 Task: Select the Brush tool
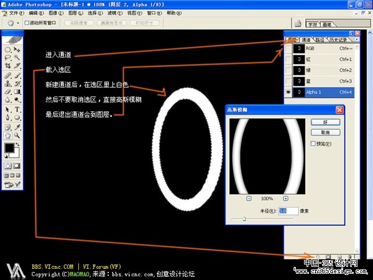(x=17, y=76)
